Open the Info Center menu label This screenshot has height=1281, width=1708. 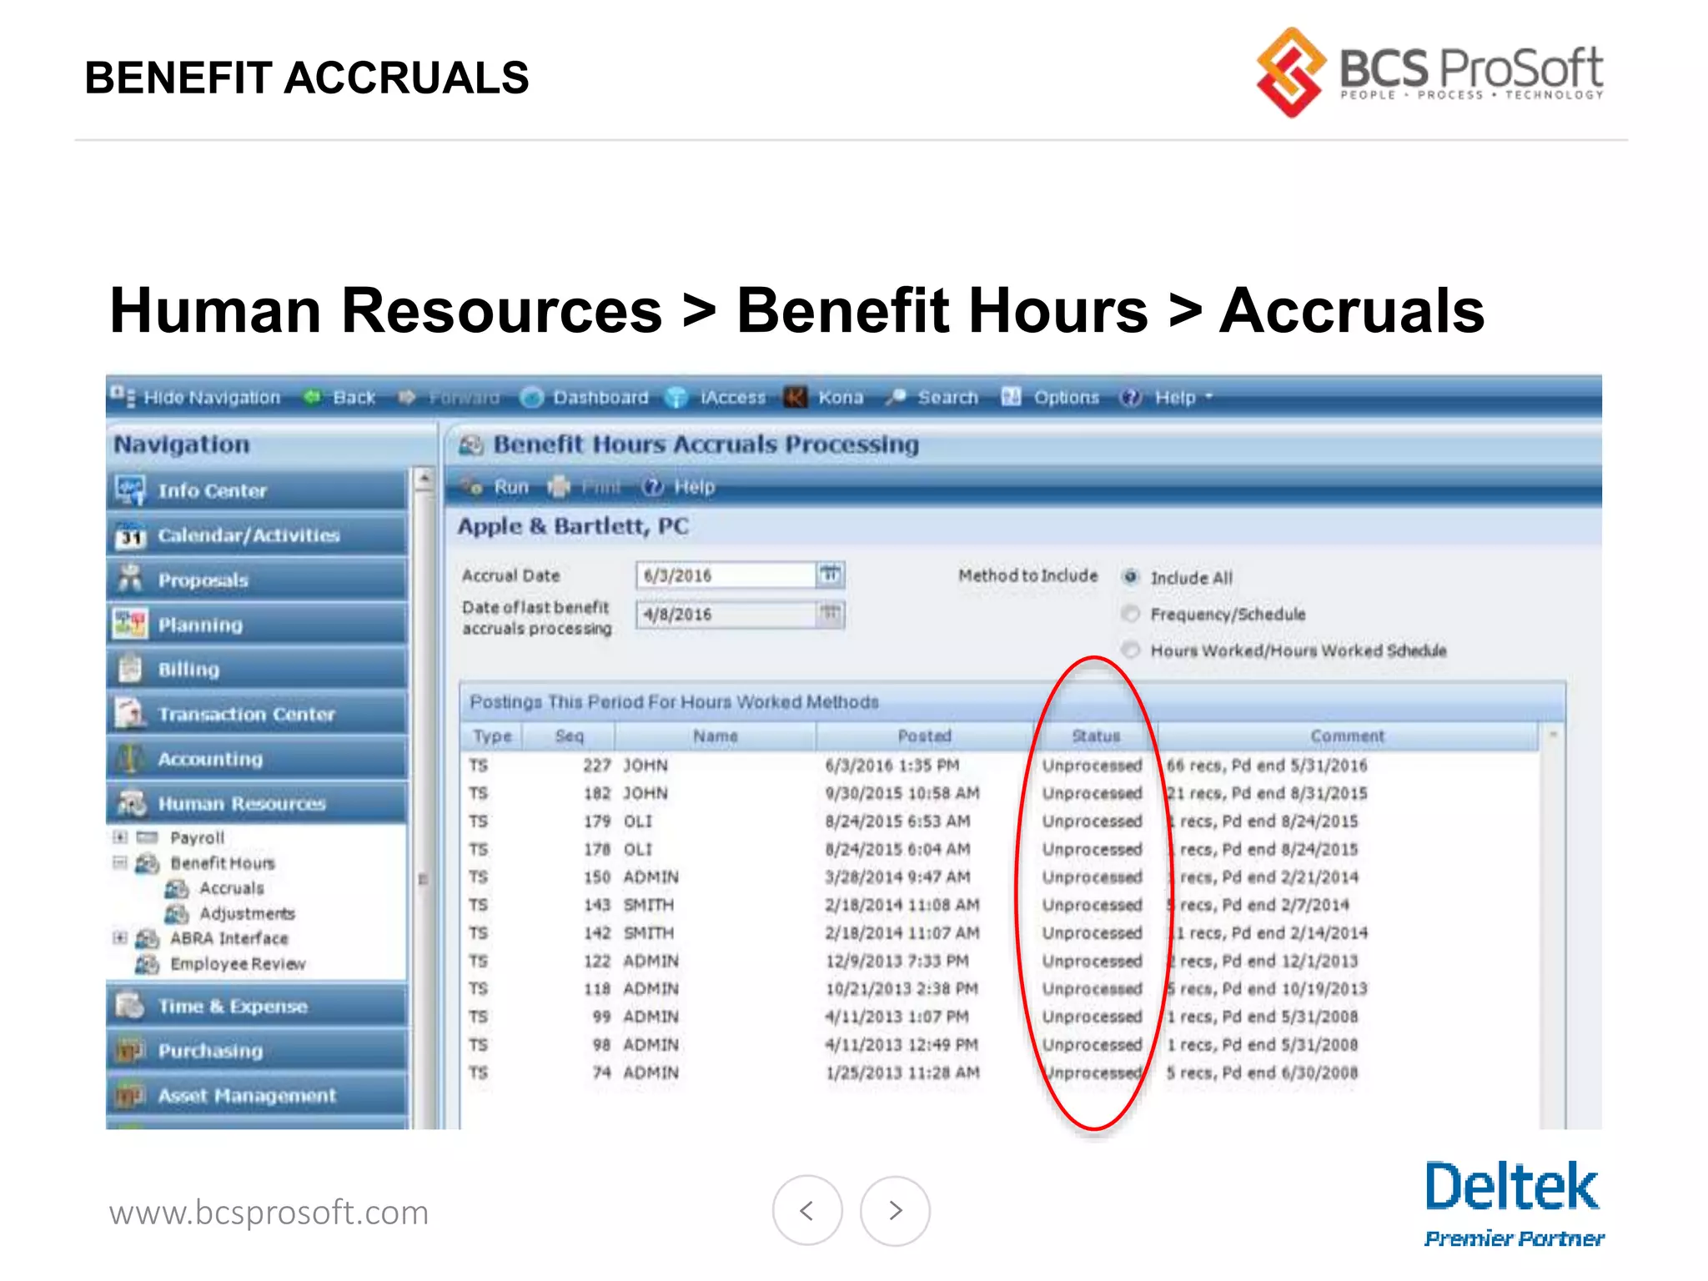[213, 491]
